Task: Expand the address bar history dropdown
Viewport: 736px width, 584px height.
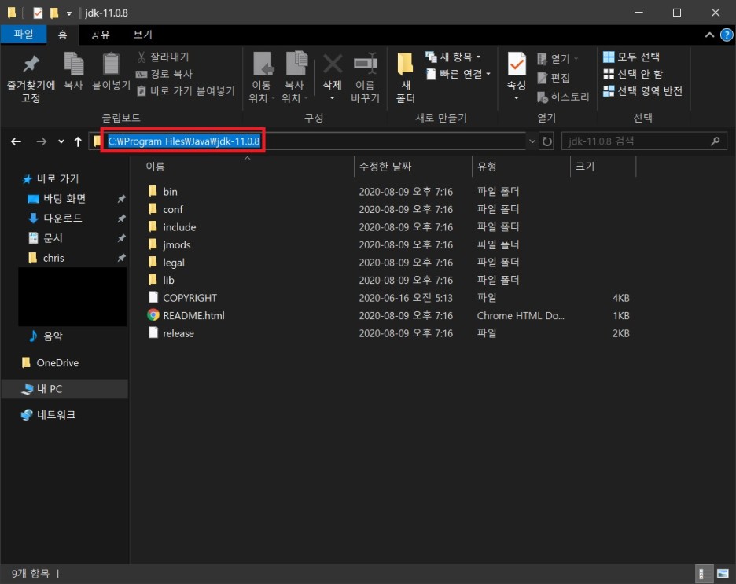Action: (x=532, y=141)
